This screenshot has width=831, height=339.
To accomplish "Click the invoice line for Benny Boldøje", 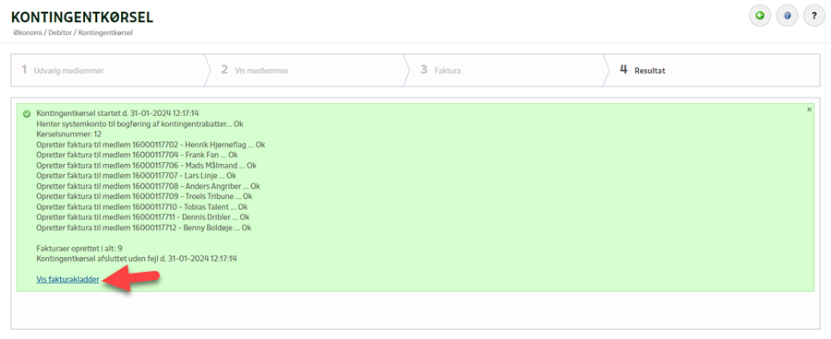I will 144,228.
